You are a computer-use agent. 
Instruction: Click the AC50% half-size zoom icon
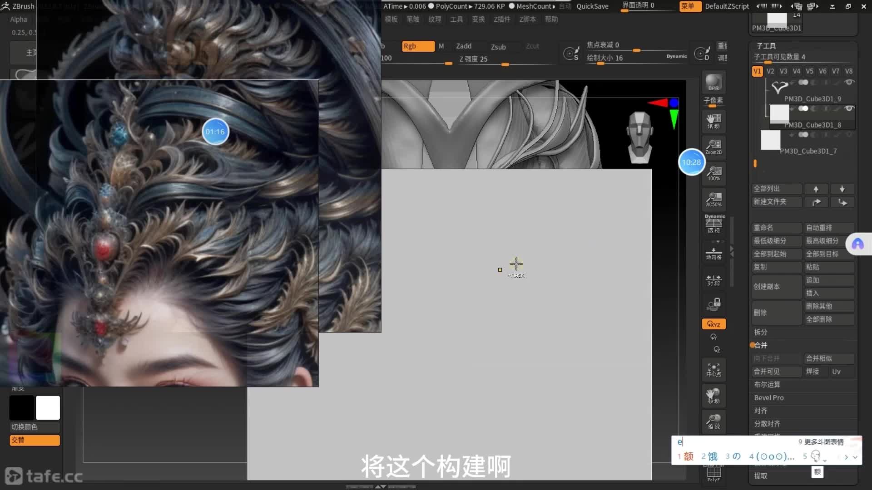coord(713,199)
